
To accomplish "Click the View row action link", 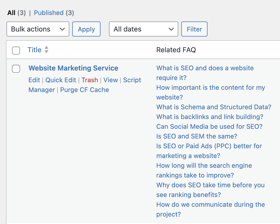I will [110, 80].
